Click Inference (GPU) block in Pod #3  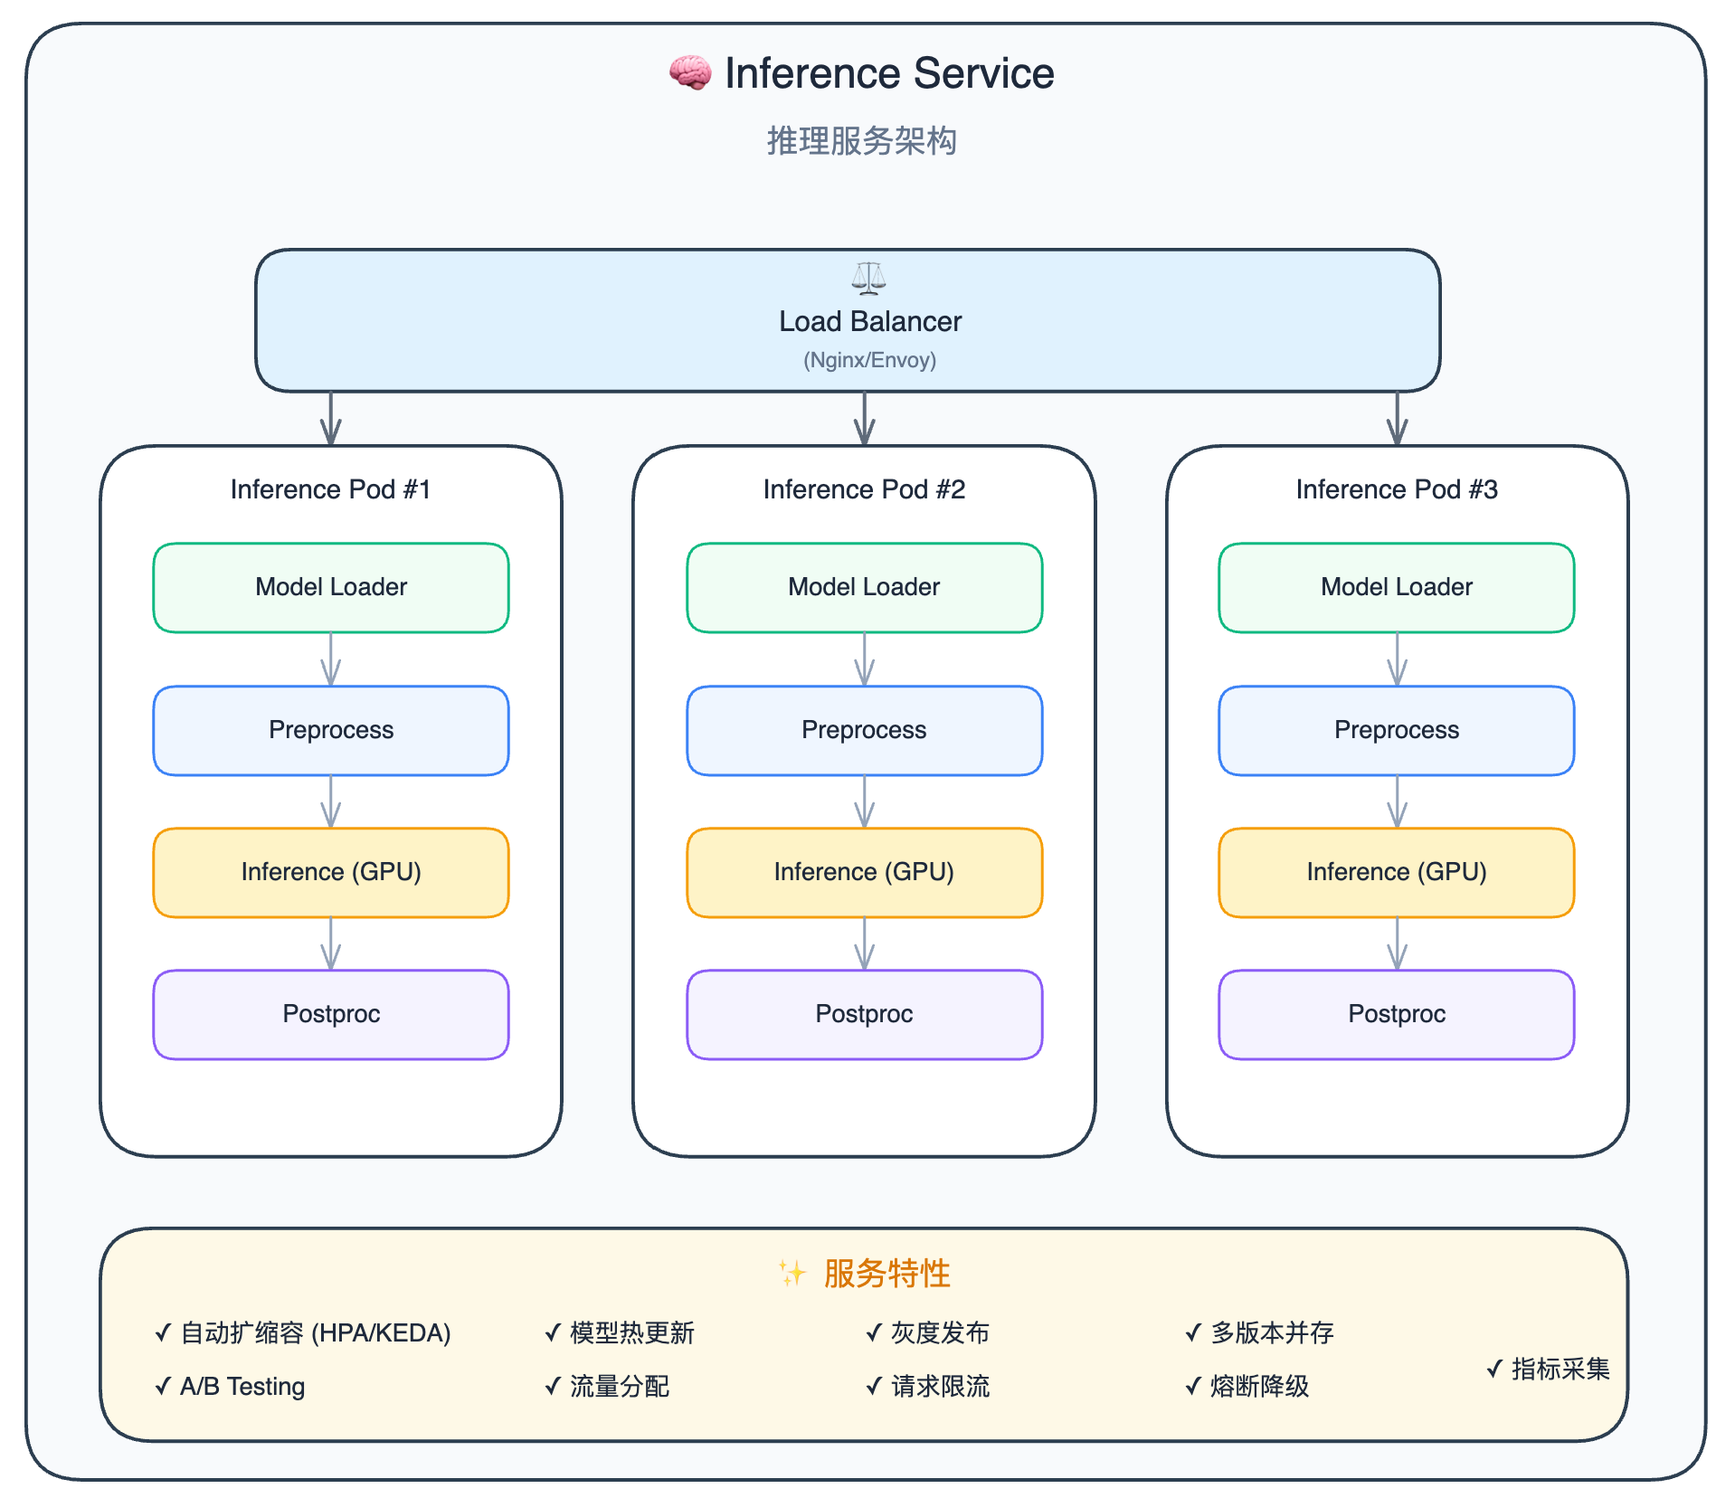[1397, 872]
